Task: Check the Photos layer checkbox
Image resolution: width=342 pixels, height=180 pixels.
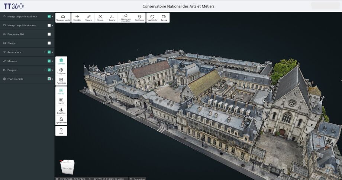Action: pos(49,43)
